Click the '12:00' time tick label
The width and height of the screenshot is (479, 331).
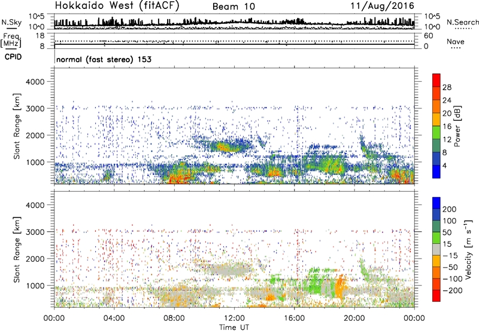coord(234,318)
